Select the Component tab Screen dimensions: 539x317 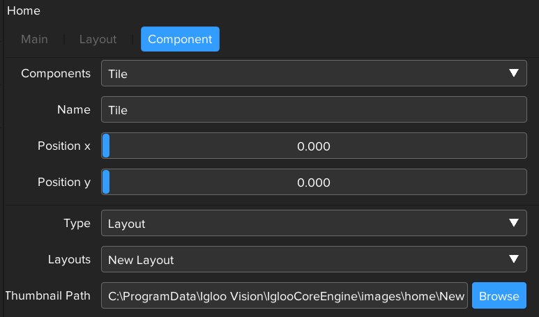(x=180, y=40)
